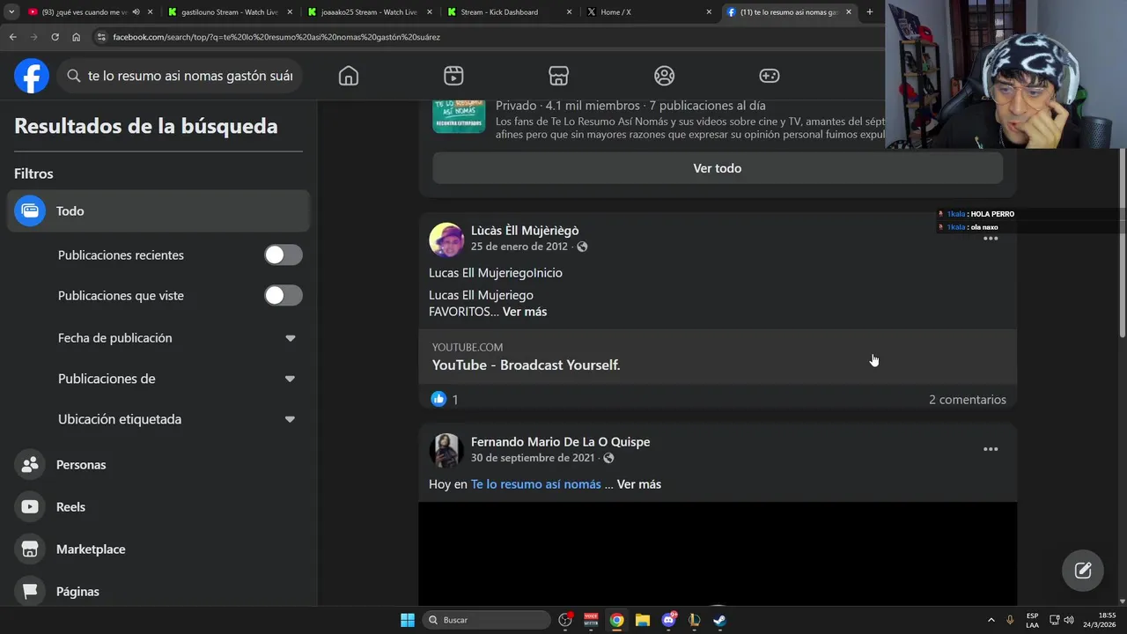Screen dimensions: 1127x634
Task: Mute audio on the YouTube tab speaker icon
Action: point(136,12)
